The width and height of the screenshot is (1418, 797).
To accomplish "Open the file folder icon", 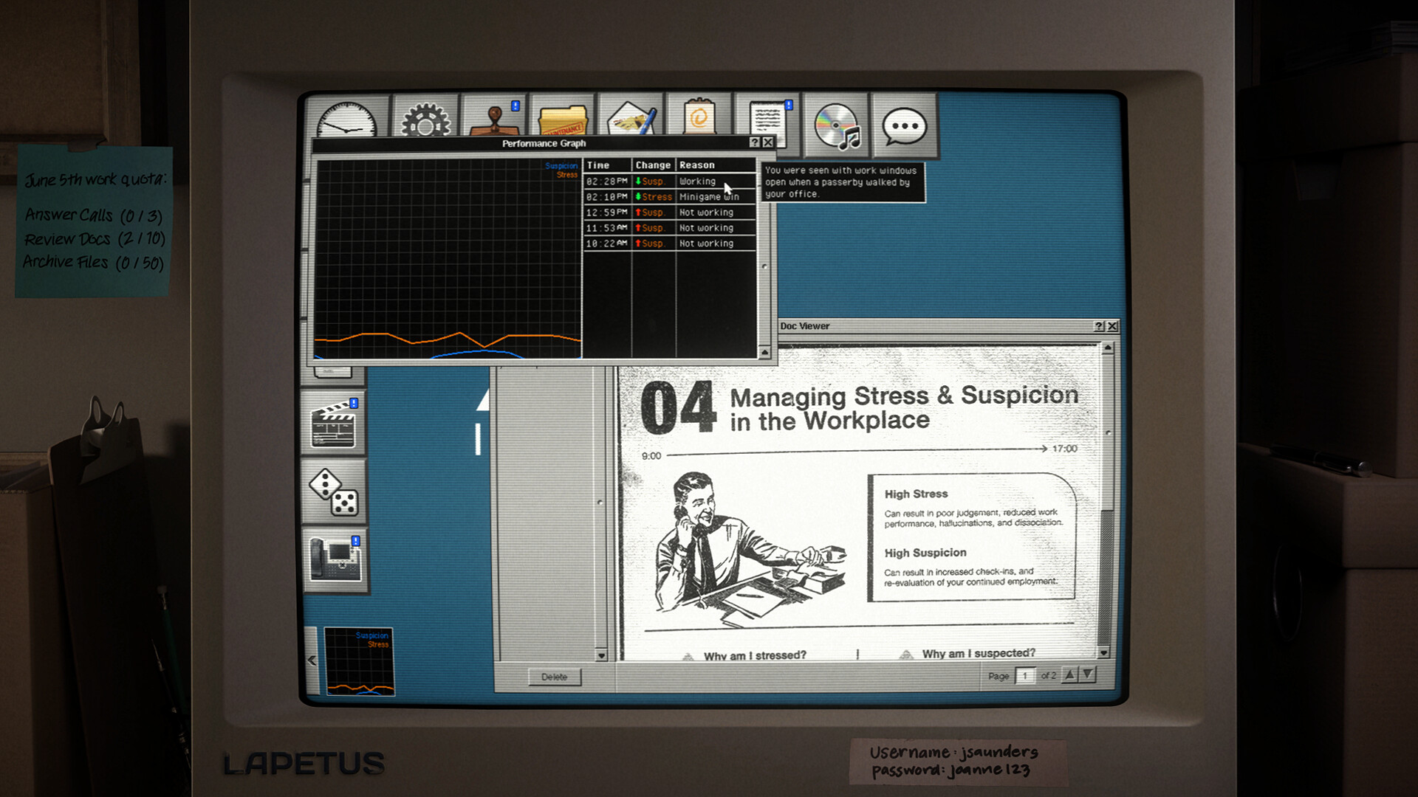I will [x=562, y=117].
